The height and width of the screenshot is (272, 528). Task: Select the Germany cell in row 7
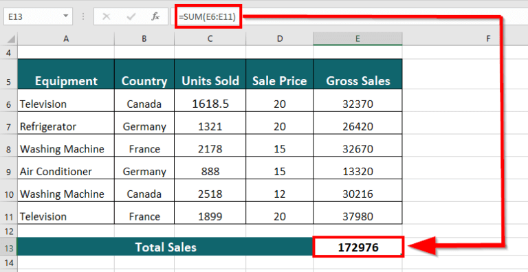click(x=144, y=123)
